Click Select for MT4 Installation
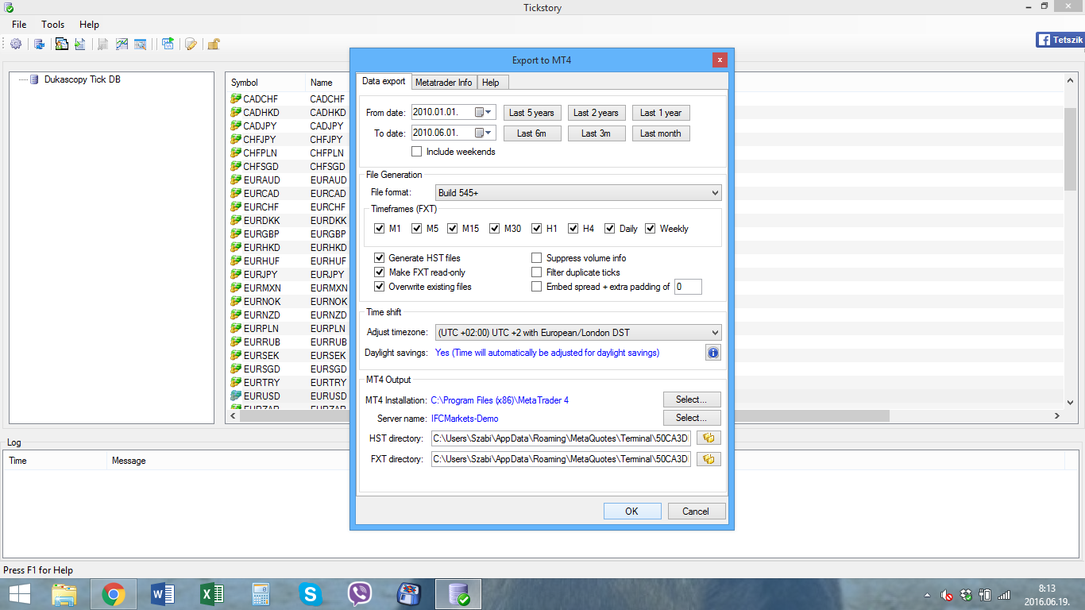The height and width of the screenshot is (610, 1085). pos(692,400)
